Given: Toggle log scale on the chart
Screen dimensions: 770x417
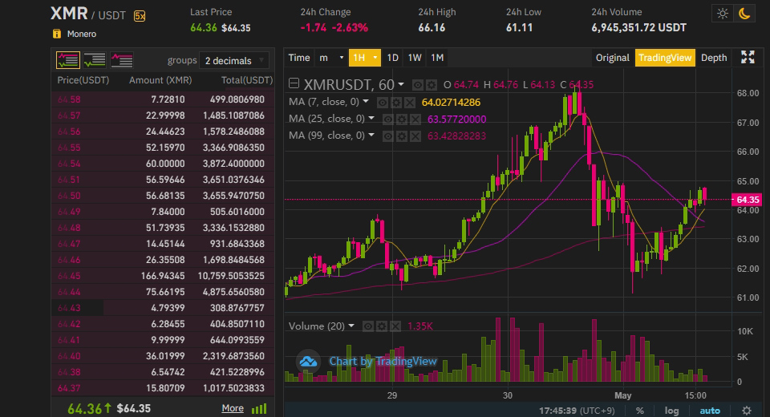Looking at the screenshot, I should (671, 411).
